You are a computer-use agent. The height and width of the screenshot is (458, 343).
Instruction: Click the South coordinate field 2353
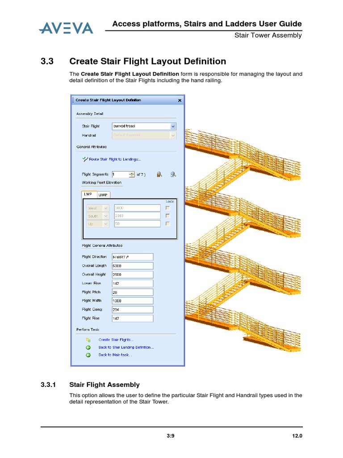[x=138, y=216]
